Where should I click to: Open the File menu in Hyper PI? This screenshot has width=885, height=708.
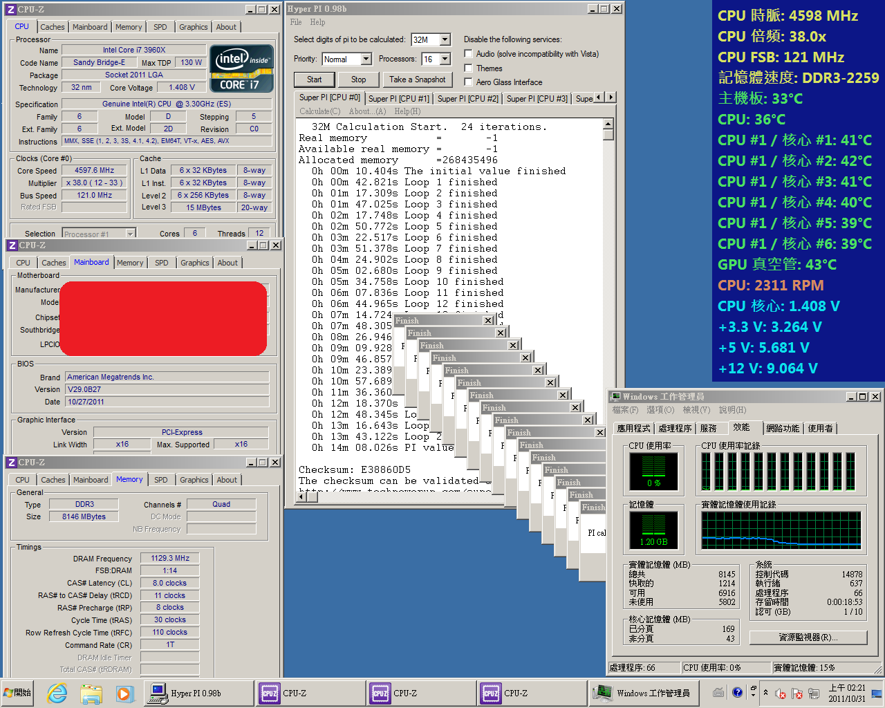(296, 22)
